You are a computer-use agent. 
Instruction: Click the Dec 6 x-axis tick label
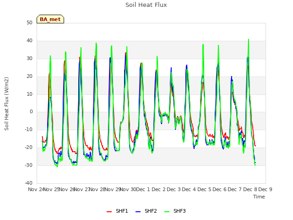click(219, 189)
